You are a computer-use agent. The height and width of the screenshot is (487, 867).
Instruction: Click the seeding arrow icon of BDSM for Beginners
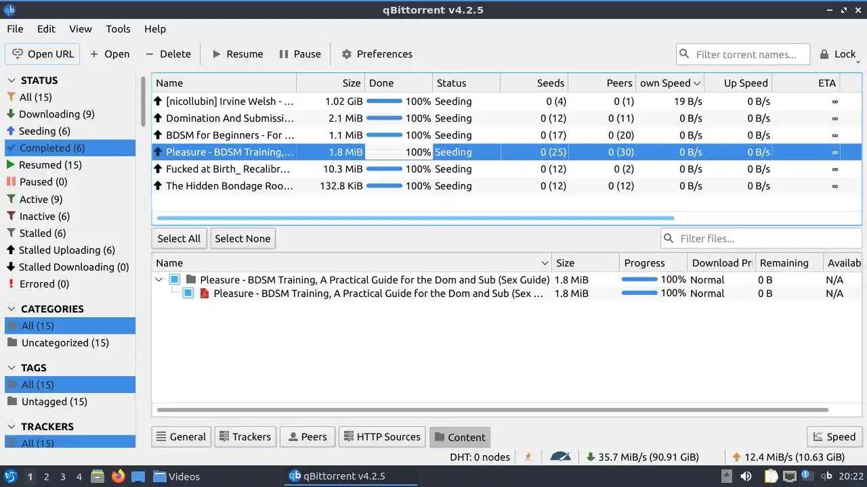click(x=158, y=135)
